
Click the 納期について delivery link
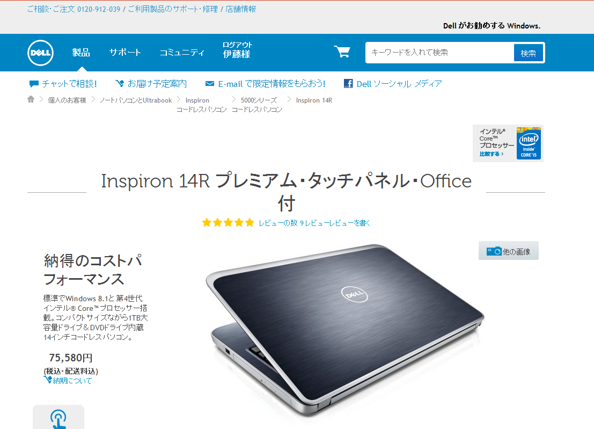coord(72,381)
